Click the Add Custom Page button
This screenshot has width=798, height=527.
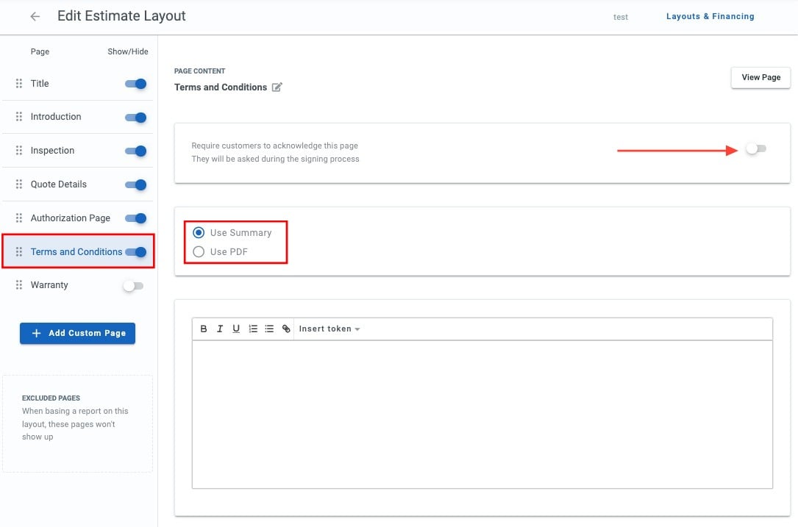77,333
